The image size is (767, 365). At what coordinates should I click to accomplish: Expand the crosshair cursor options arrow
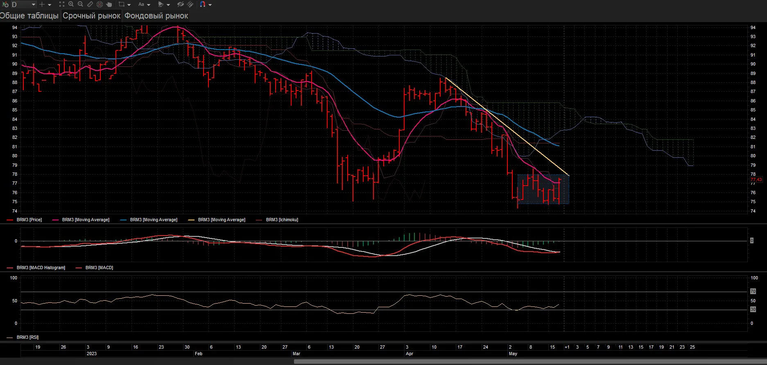pos(50,5)
